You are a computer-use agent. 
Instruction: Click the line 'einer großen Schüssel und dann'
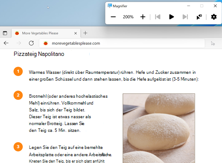(61, 79)
